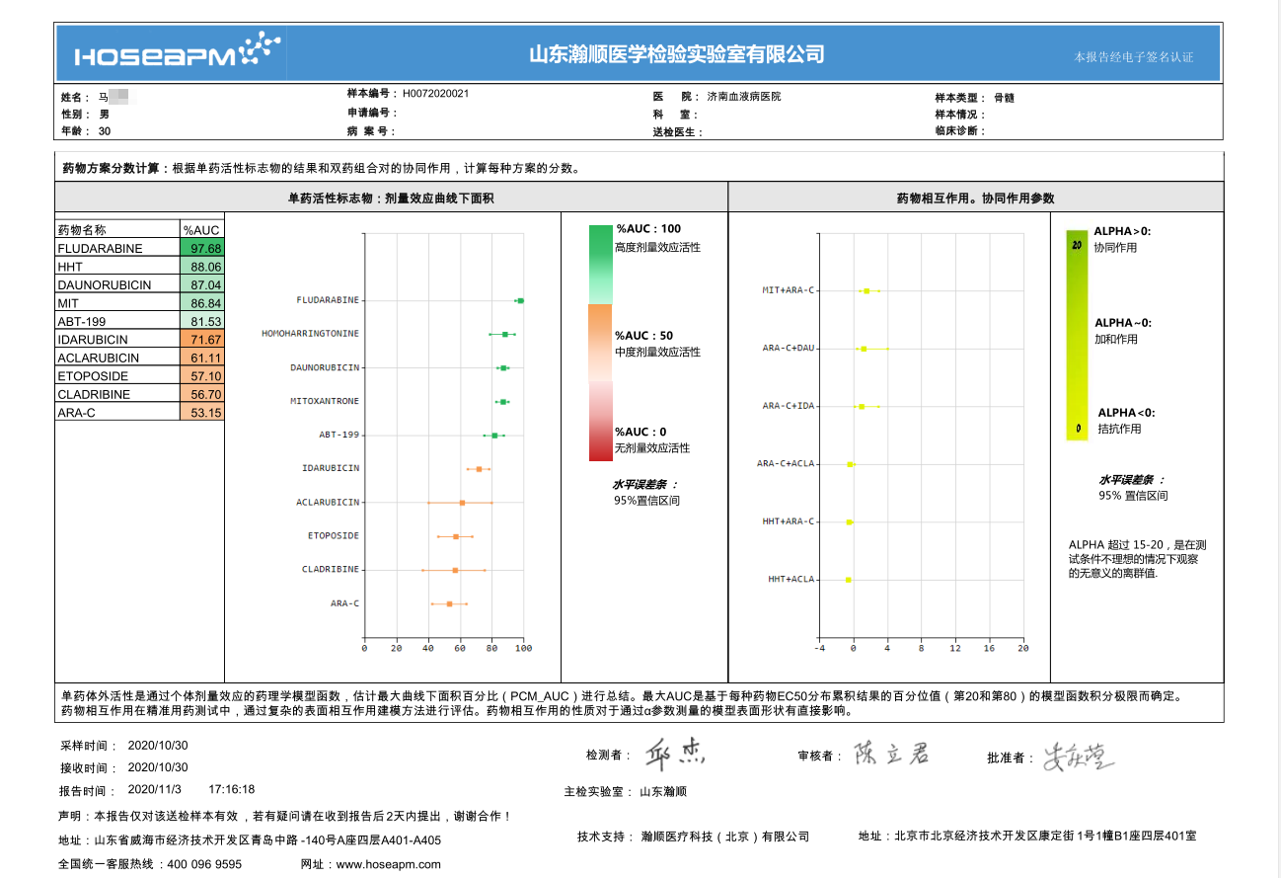The width and height of the screenshot is (1281, 878).
Task: Click the green %AUC: 100 legend bar
Action: tap(600, 264)
